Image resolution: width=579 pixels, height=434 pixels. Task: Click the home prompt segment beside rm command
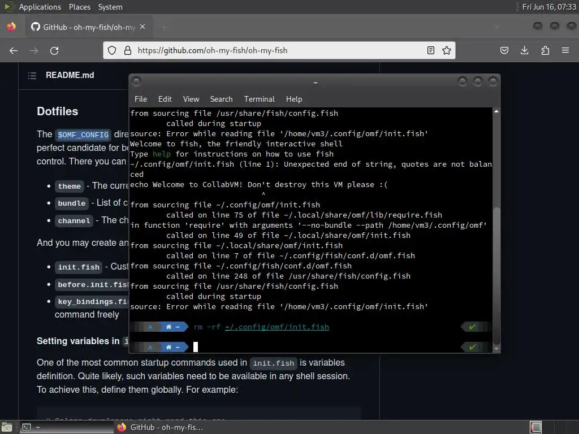173,327
